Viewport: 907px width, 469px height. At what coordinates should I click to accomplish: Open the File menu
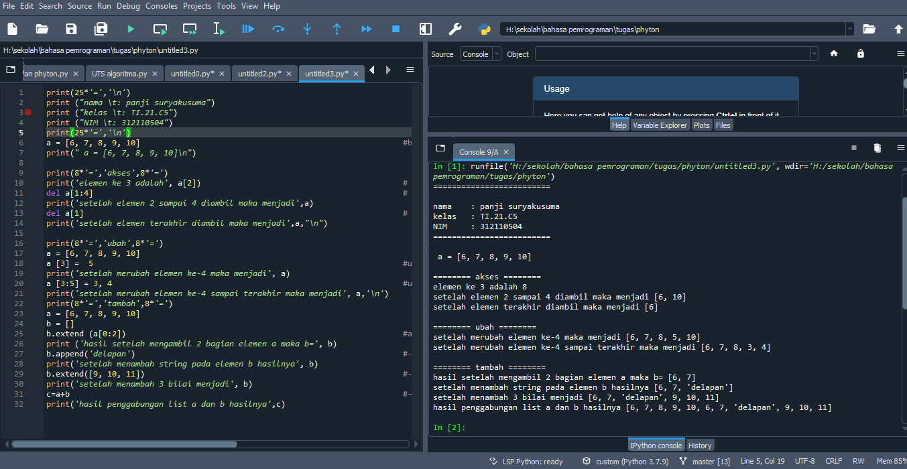pyautogui.click(x=9, y=6)
